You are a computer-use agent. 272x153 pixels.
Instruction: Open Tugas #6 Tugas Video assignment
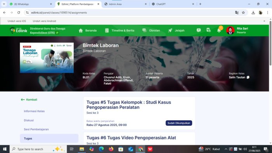[131, 138]
